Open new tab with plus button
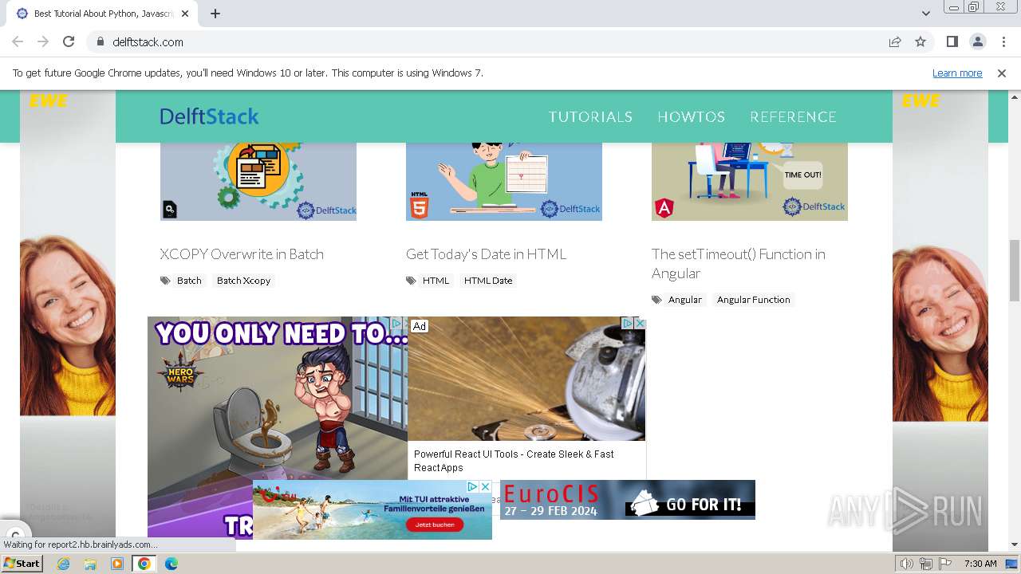 215,14
